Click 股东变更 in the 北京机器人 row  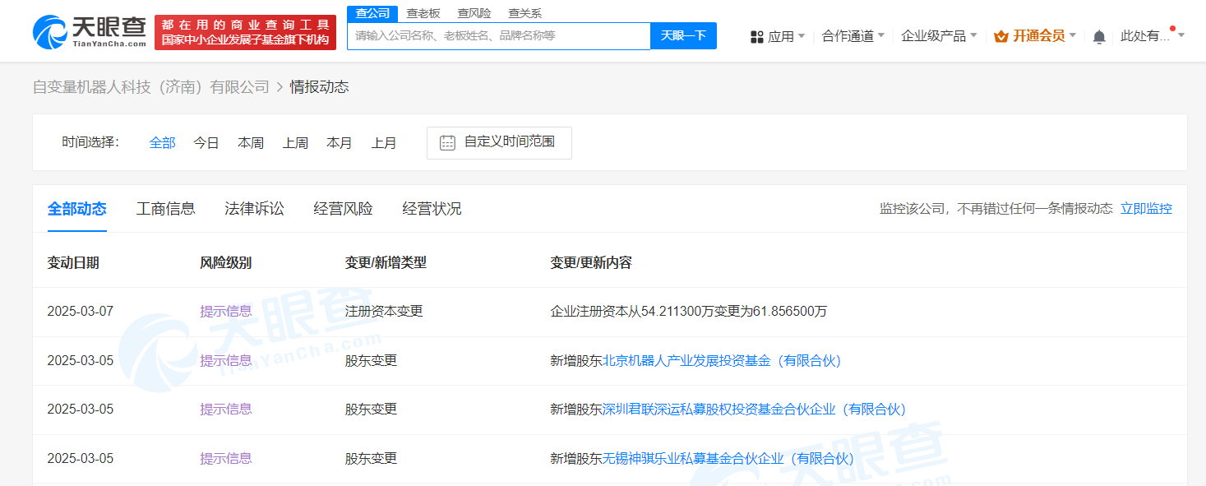click(x=371, y=360)
